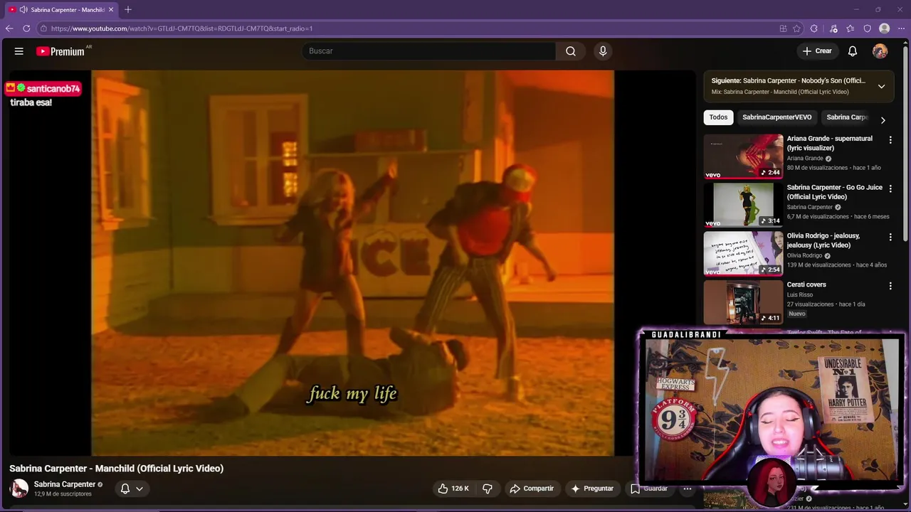
Task: Open browser extensions puzzle icon
Action: tap(814, 28)
